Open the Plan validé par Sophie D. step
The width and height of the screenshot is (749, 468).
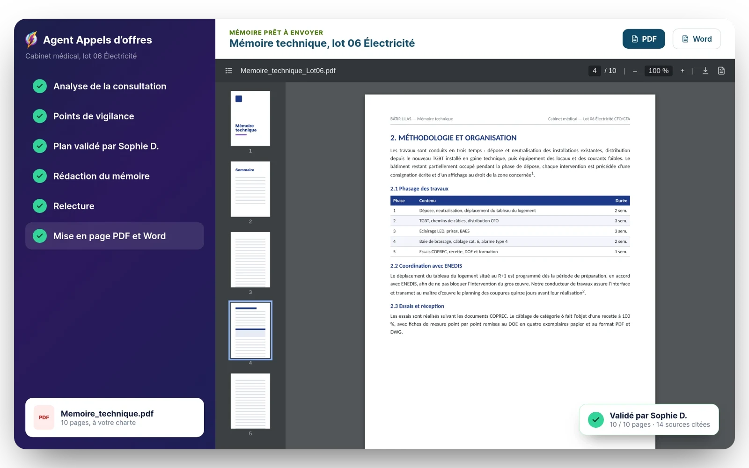(x=115, y=146)
